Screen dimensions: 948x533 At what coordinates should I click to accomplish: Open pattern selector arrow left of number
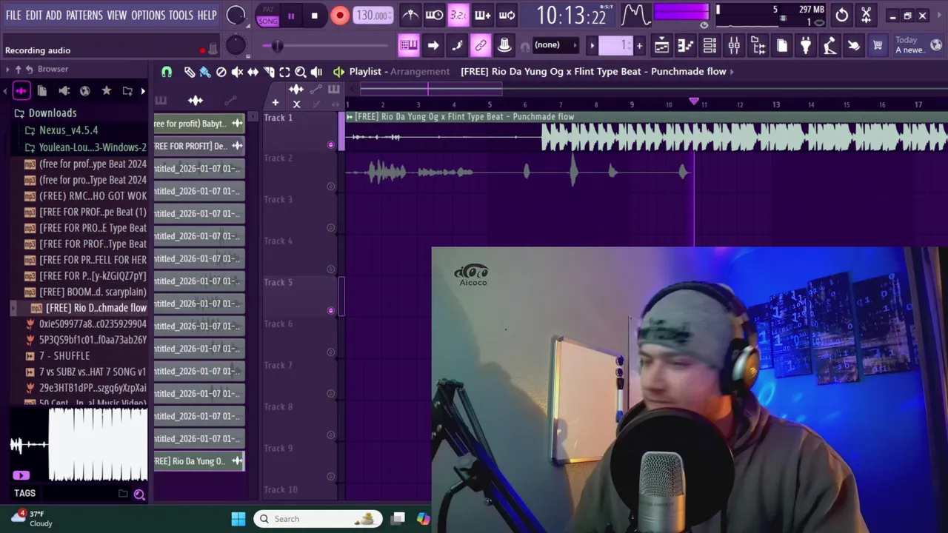592,46
